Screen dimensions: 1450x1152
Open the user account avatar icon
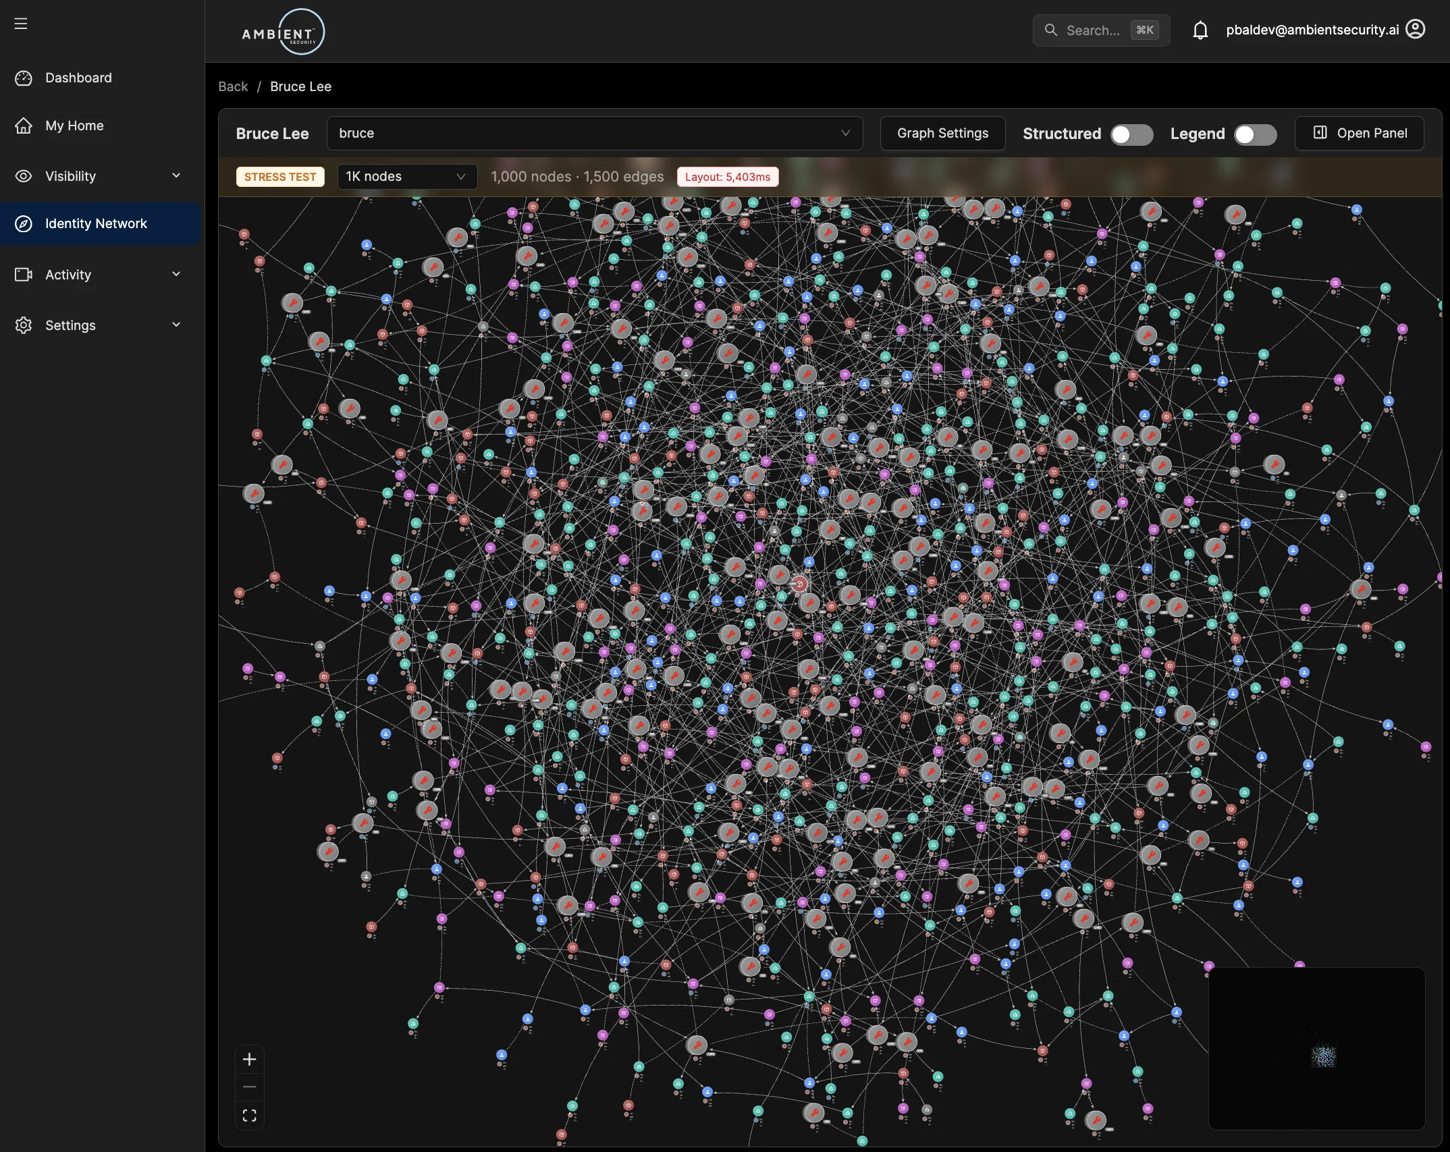click(1415, 29)
